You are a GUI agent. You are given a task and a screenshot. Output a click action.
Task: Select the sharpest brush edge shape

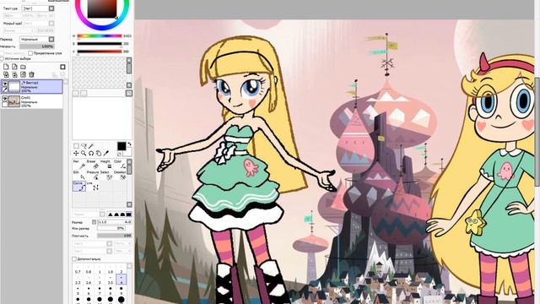(x=111, y=214)
